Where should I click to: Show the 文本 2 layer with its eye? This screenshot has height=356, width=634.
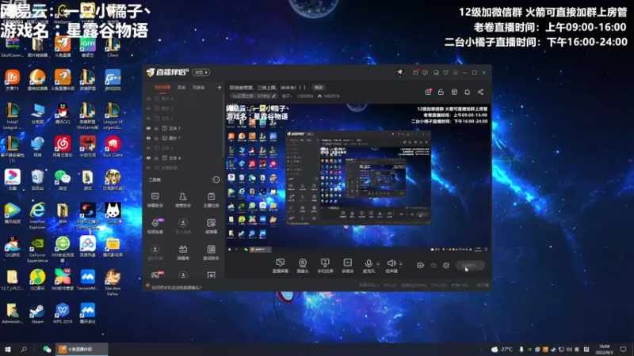tap(148, 148)
